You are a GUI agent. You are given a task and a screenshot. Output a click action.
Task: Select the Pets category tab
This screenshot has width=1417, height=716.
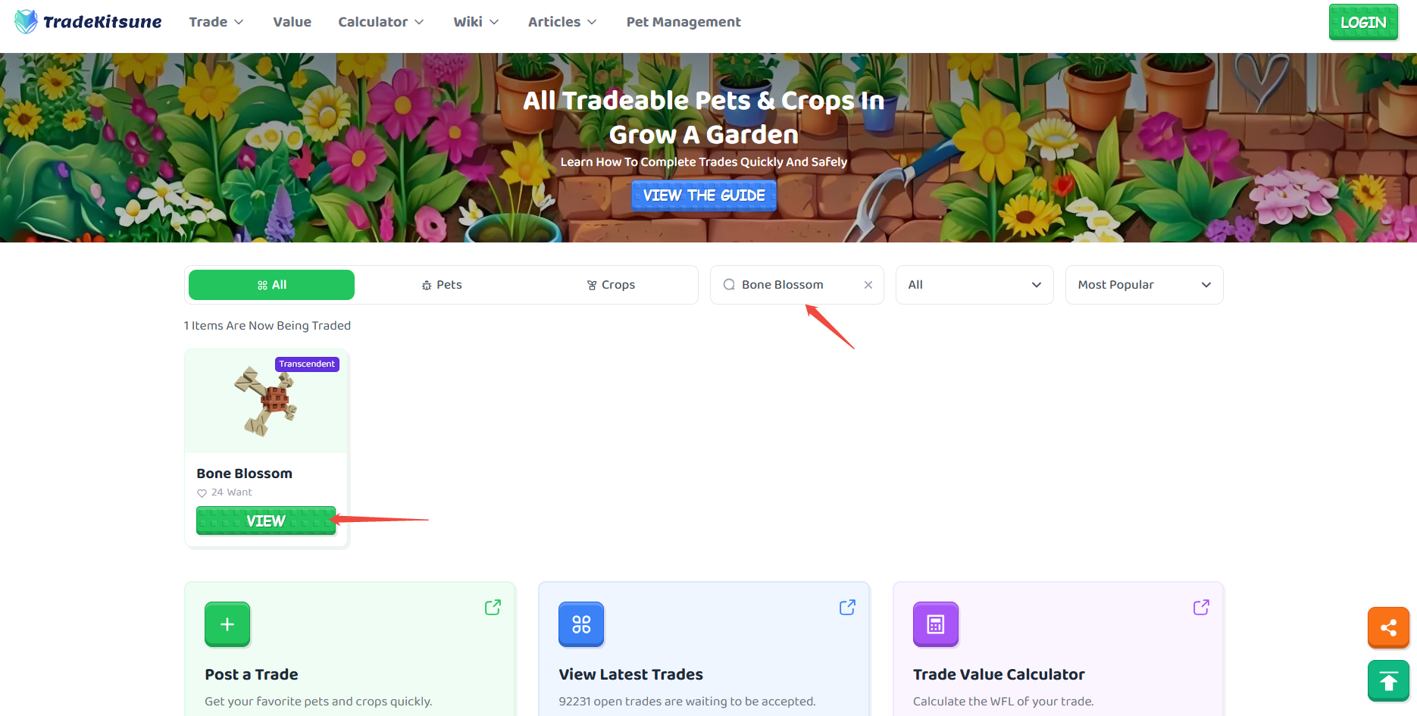[442, 285]
